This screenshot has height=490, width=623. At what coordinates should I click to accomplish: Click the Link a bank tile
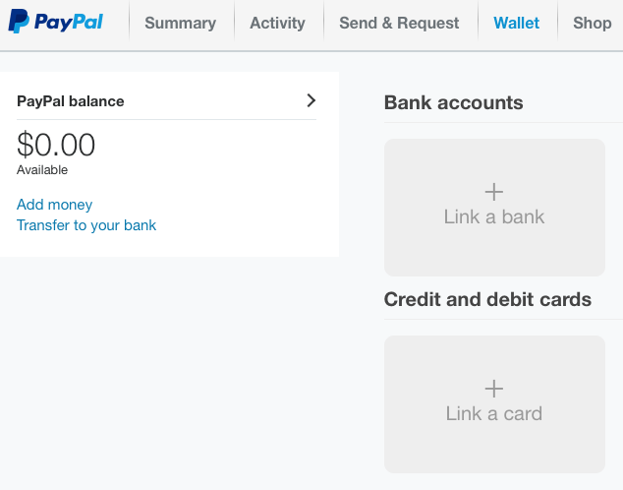click(x=494, y=208)
